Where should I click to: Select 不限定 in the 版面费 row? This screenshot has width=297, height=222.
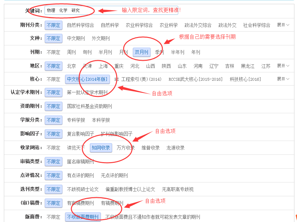point(53,217)
